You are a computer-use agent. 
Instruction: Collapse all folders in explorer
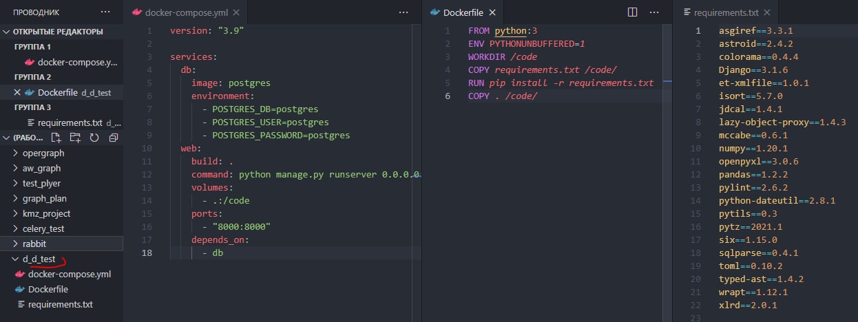114,138
